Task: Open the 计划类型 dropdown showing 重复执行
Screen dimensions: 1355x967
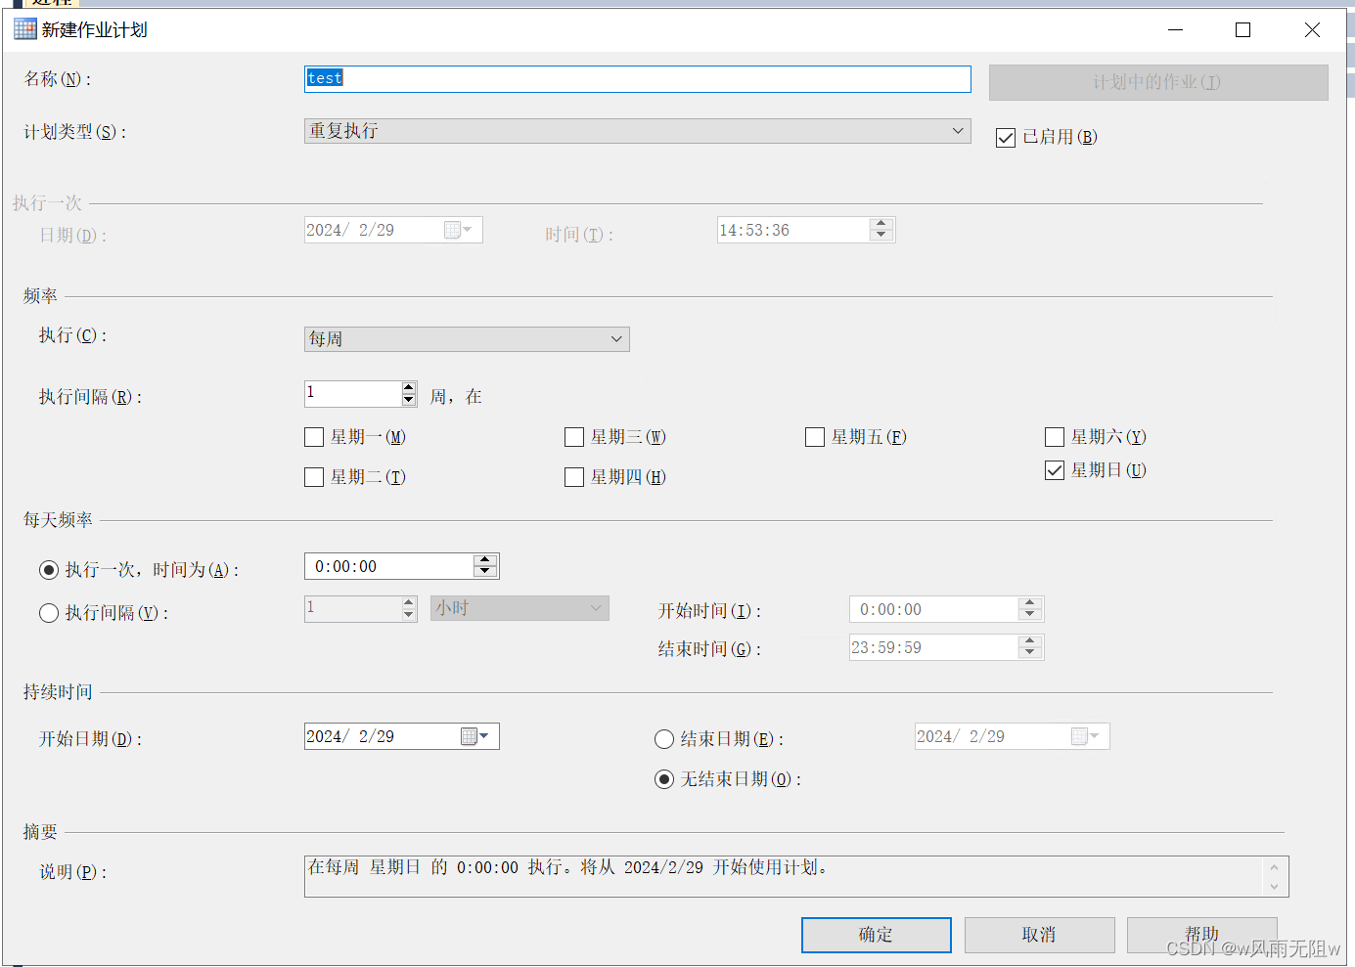Action: pos(637,131)
